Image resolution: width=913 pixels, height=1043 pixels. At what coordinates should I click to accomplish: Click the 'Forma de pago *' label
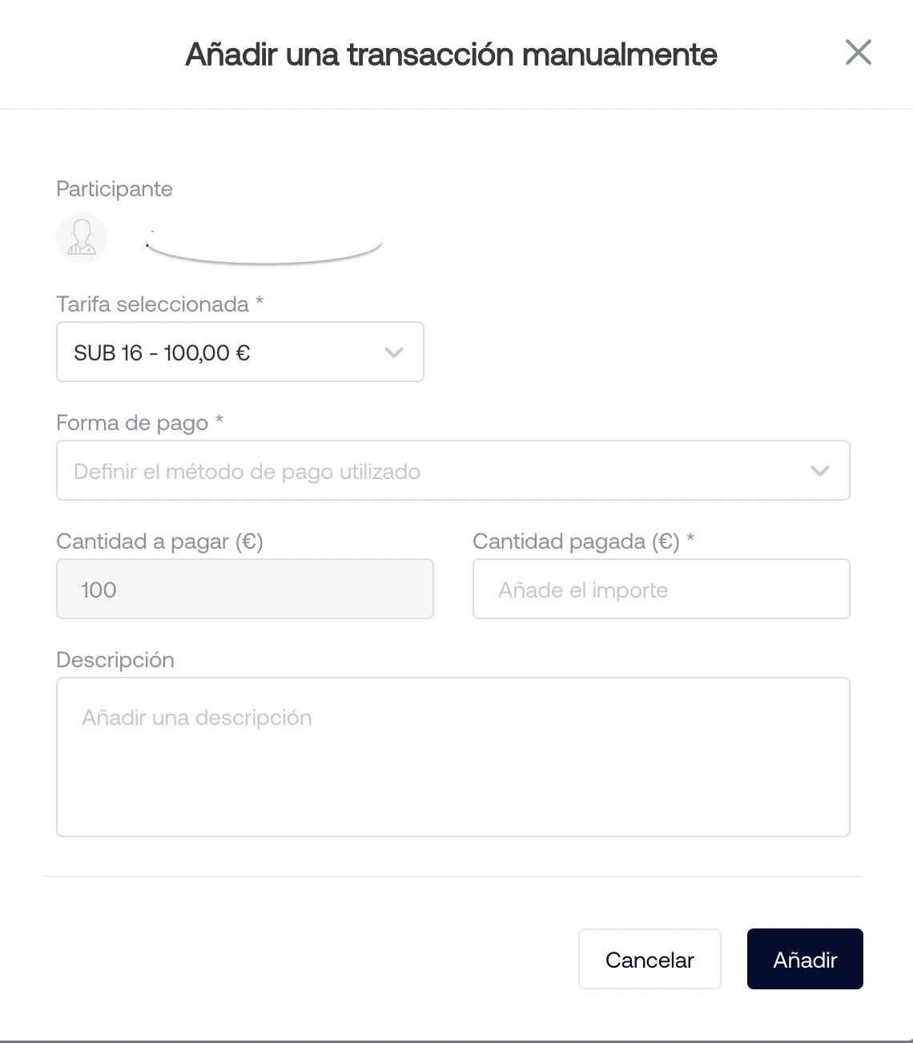(x=140, y=423)
